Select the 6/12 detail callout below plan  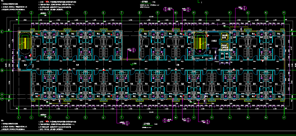pos(127,123)
